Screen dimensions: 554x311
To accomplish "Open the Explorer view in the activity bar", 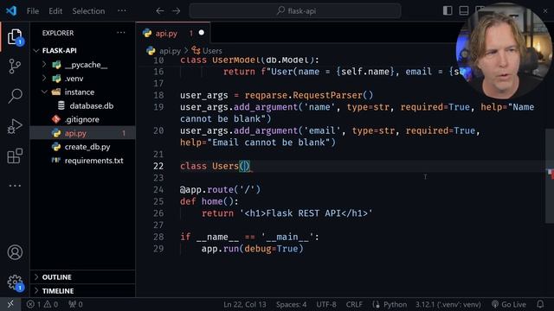I will tap(15, 36).
